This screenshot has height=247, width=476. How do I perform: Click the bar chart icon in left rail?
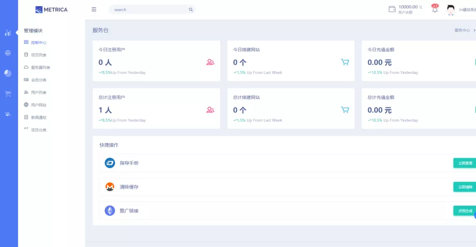[8, 33]
